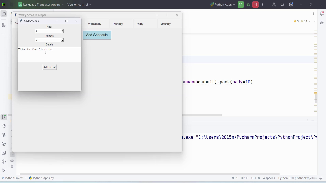
Task: Open the Services tool window icon
Action: pos(4,144)
